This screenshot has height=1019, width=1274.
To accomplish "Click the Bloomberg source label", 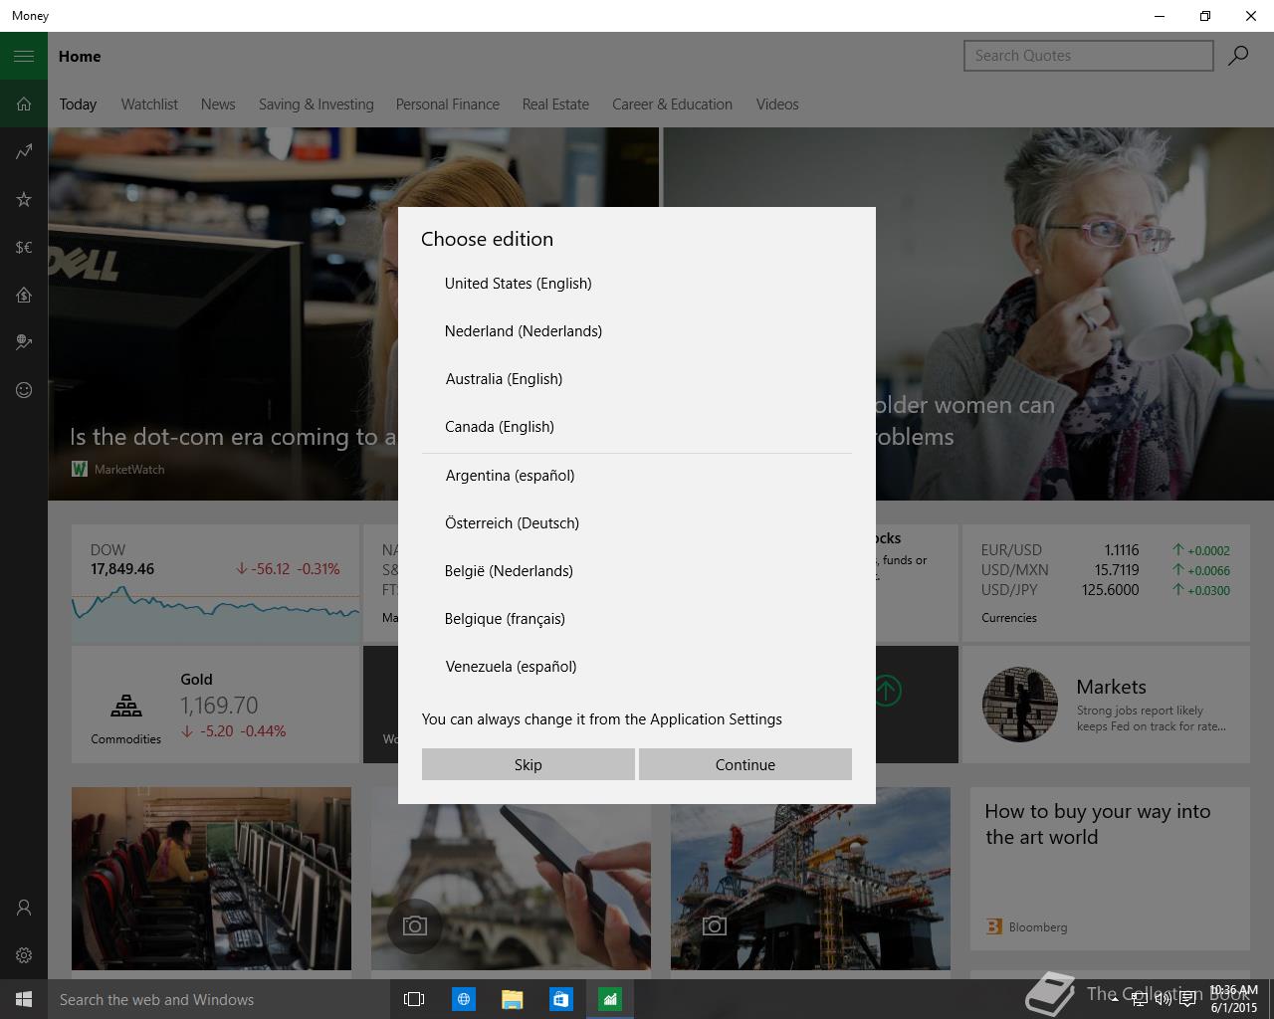I will click(1027, 926).
